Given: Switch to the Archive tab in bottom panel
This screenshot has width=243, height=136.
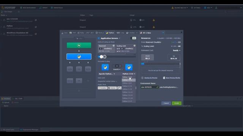Looking at the screenshot, I should pos(6,99).
